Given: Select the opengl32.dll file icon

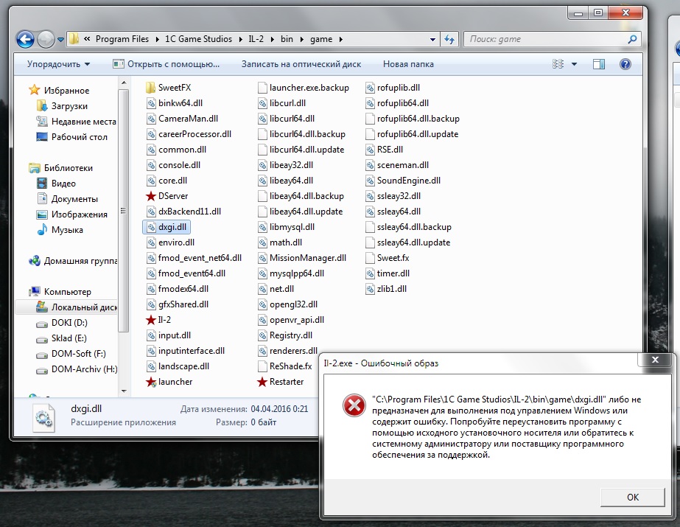Looking at the screenshot, I should click(262, 304).
